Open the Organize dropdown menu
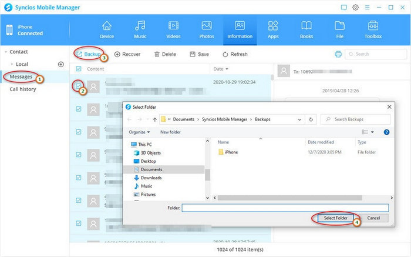This screenshot has width=411, height=257. click(139, 132)
